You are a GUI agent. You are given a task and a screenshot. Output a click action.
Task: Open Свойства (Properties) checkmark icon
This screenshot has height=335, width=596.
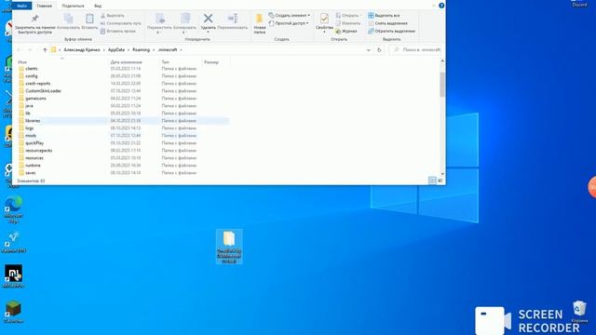click(324, 19)
